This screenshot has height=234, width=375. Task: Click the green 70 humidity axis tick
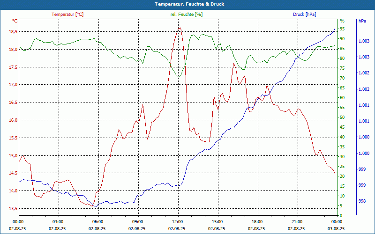[342, 78]
